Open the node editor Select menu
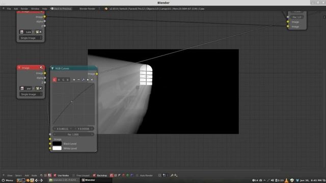This screenshot has height=183, width=326. (x=18, y=175)
